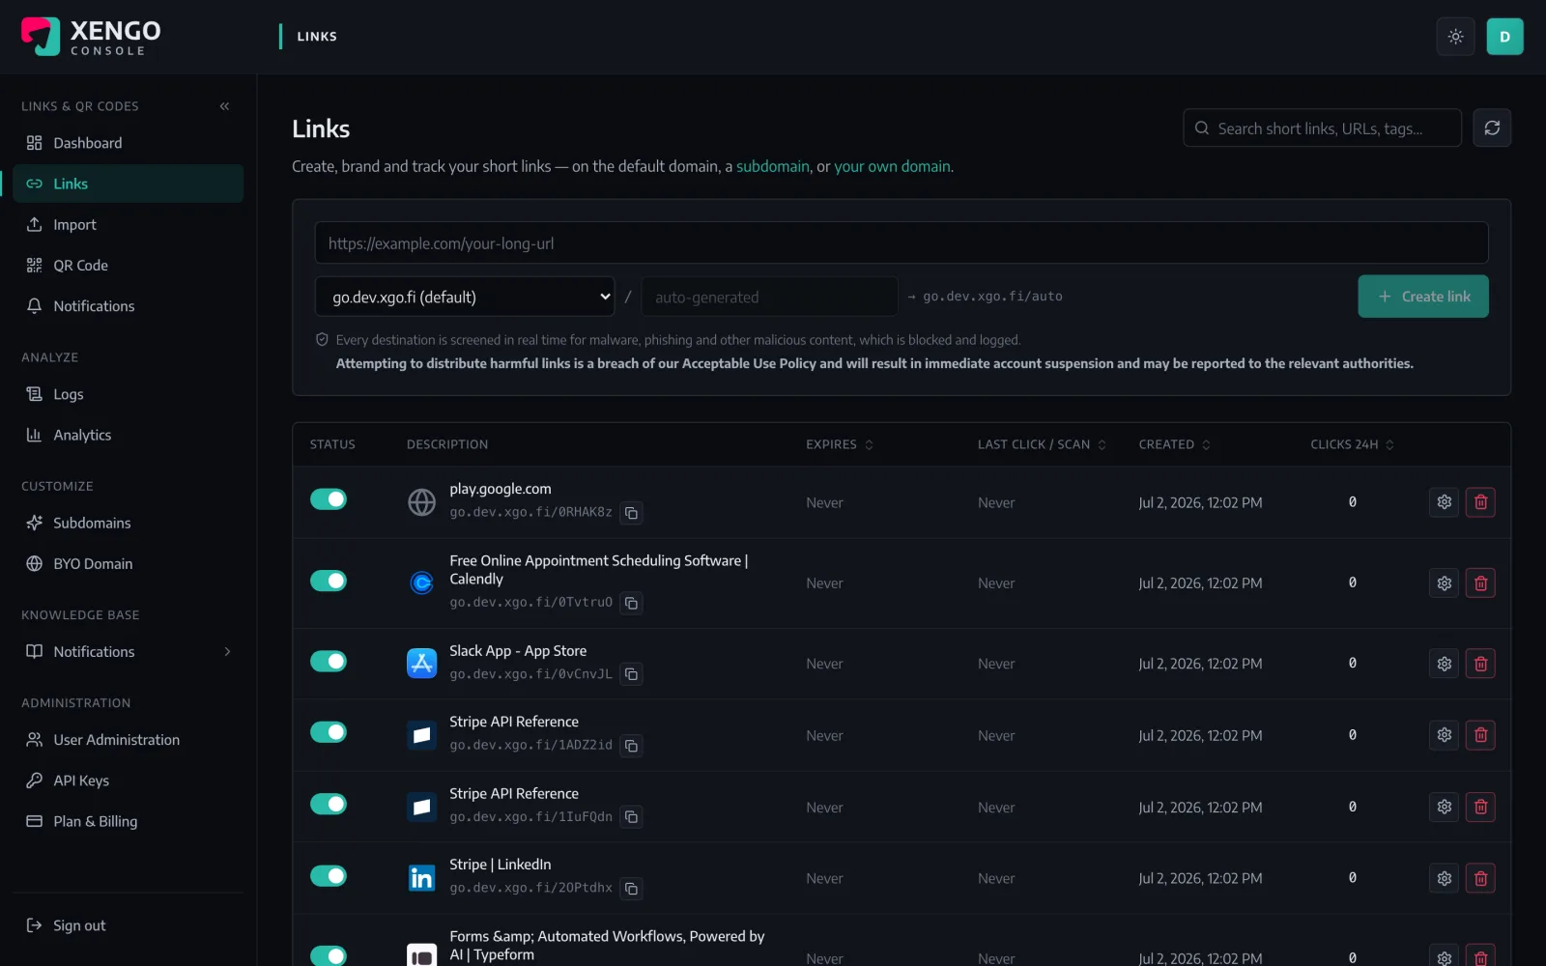The image size is (1546, 966).
Task: Open the go.dev.xgo.fi domain dropdown
Action: [465, 297]
